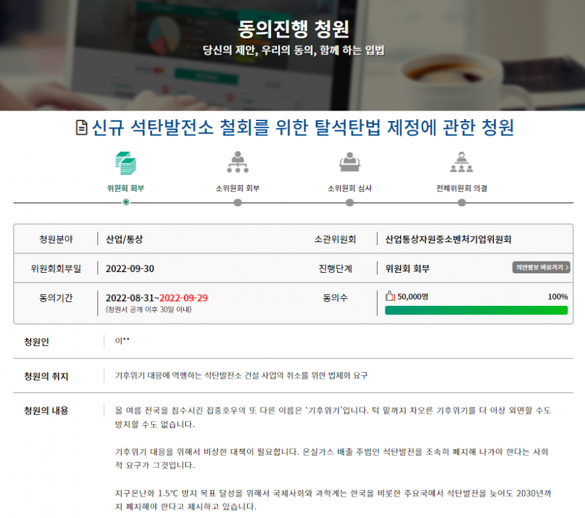Viewport: 585px width, 518px height.
Task: Select the timeline dot under 소위원회 심사
Action: pos(350,202)
